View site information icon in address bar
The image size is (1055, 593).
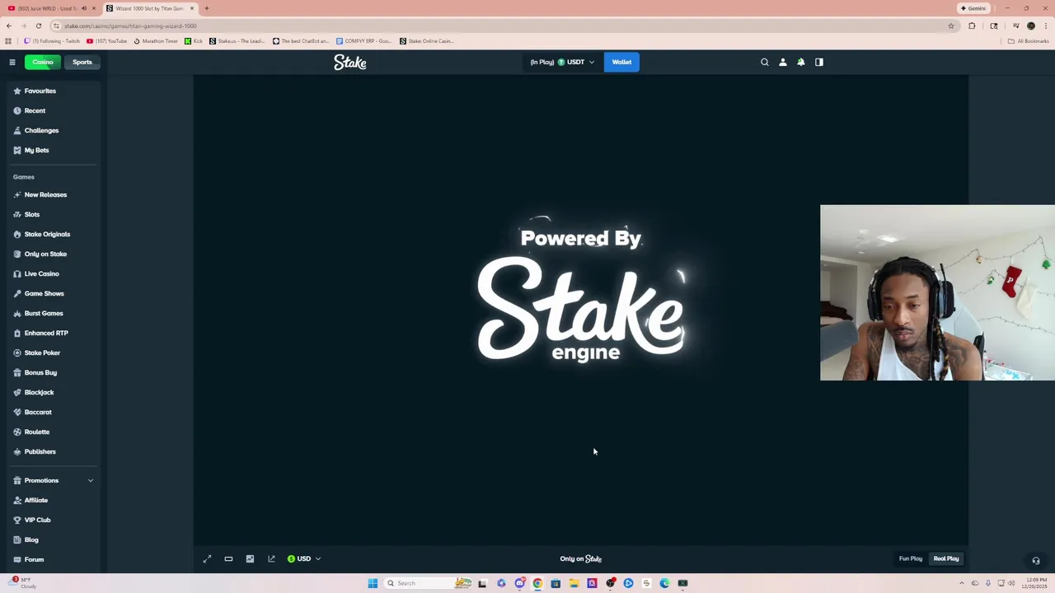tap(56, 26)
